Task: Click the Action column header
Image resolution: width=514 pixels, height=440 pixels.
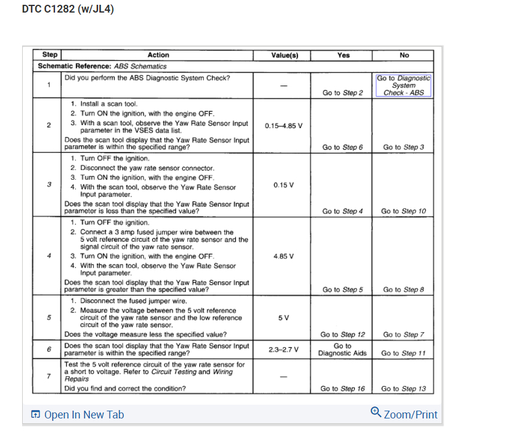Action: 159,55
